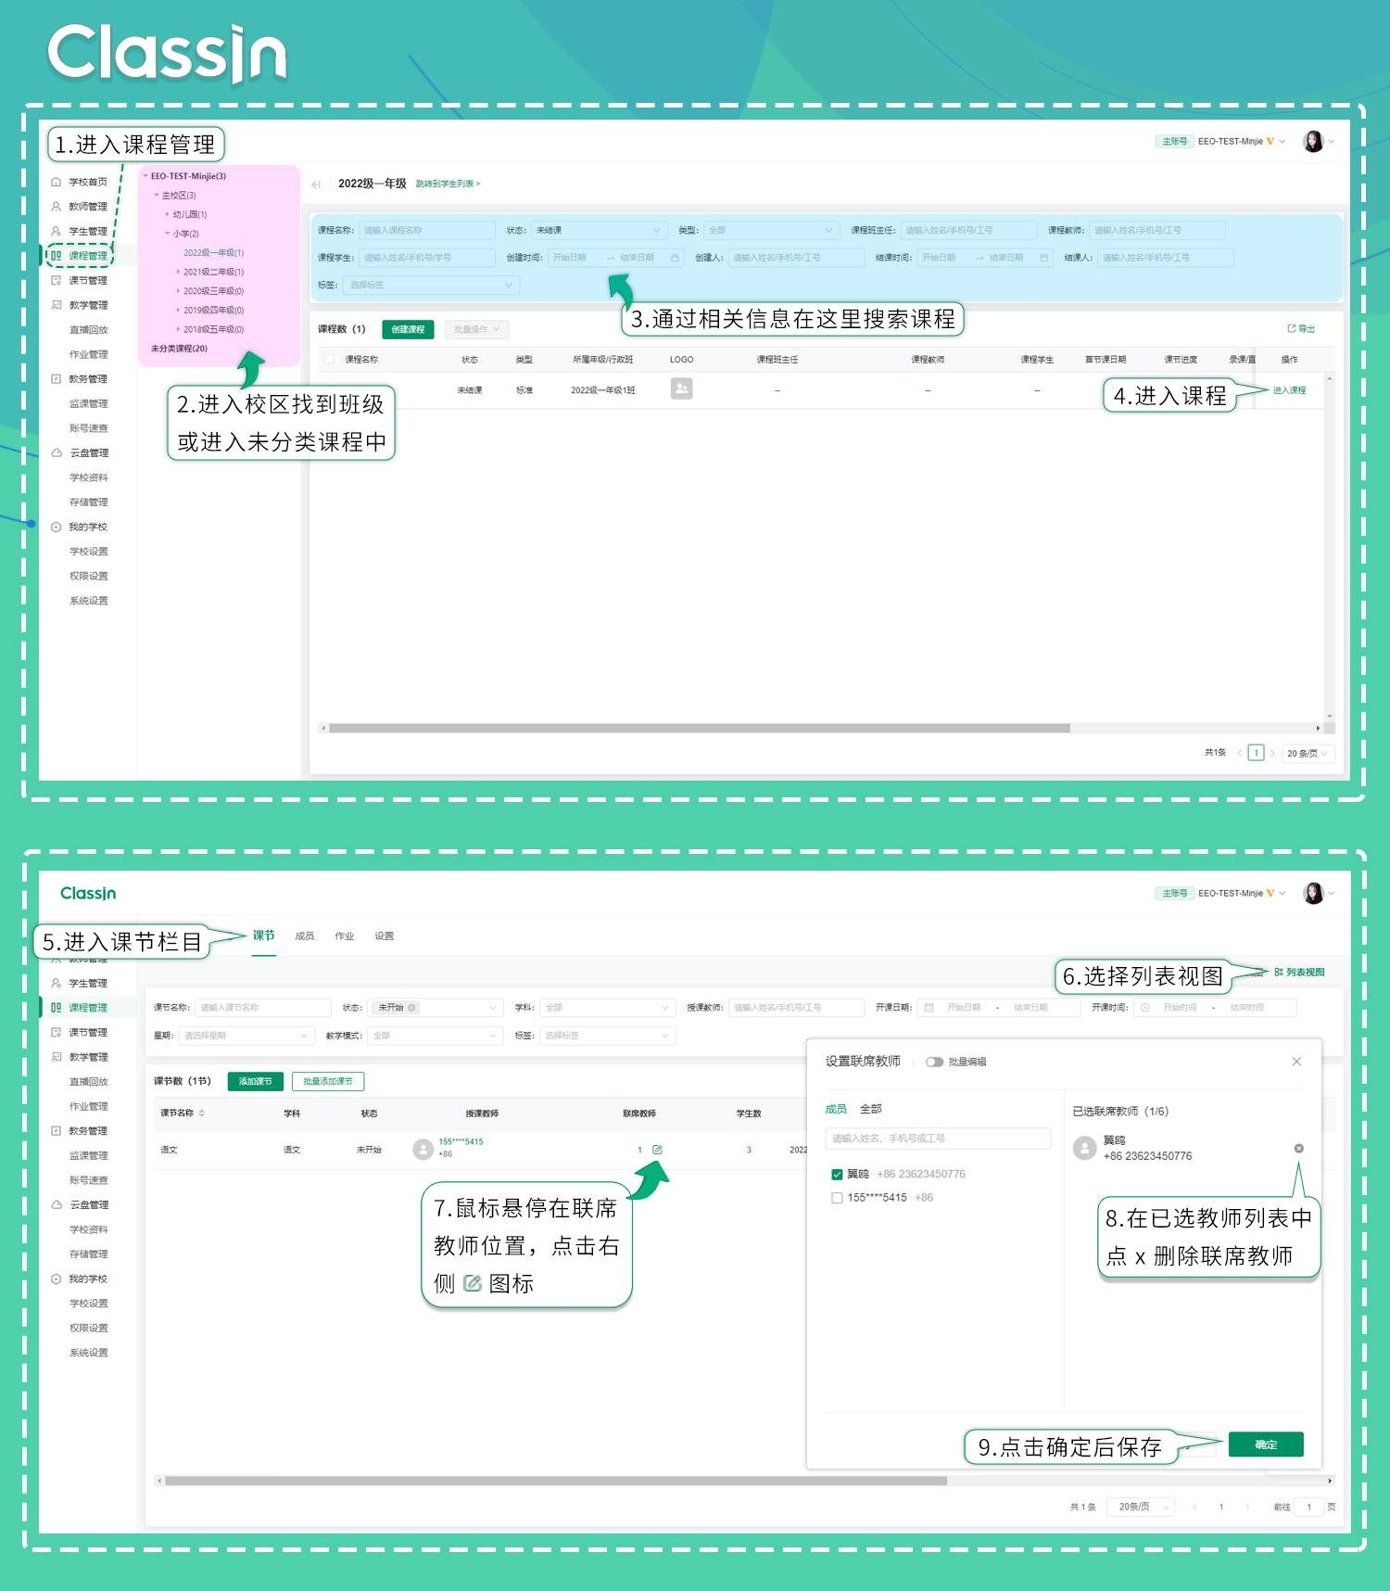Clear the 未开始 status tag
Viewport: 1390px width, 1591px height.
click(411, 1007)
